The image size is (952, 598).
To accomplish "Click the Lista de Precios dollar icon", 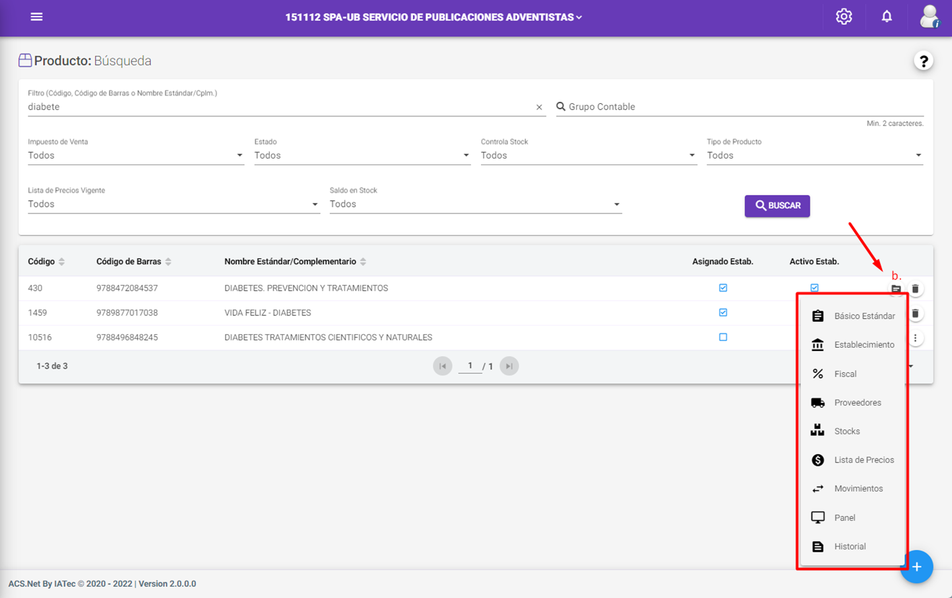I will [818, 460].
